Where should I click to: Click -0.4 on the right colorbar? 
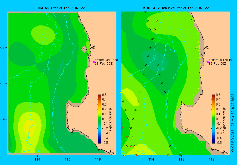[218, 138]
